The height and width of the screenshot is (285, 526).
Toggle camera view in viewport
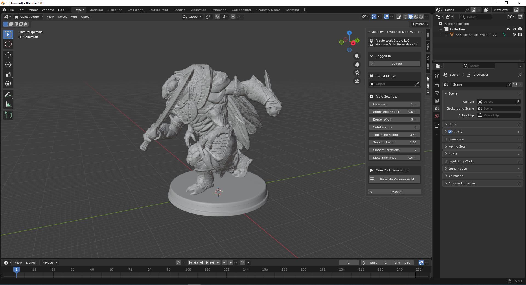[x=357, y=73]
